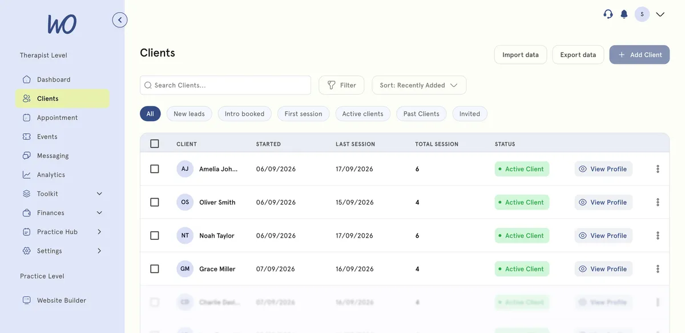Check the box for Grace Miller's row

point(155,269)
